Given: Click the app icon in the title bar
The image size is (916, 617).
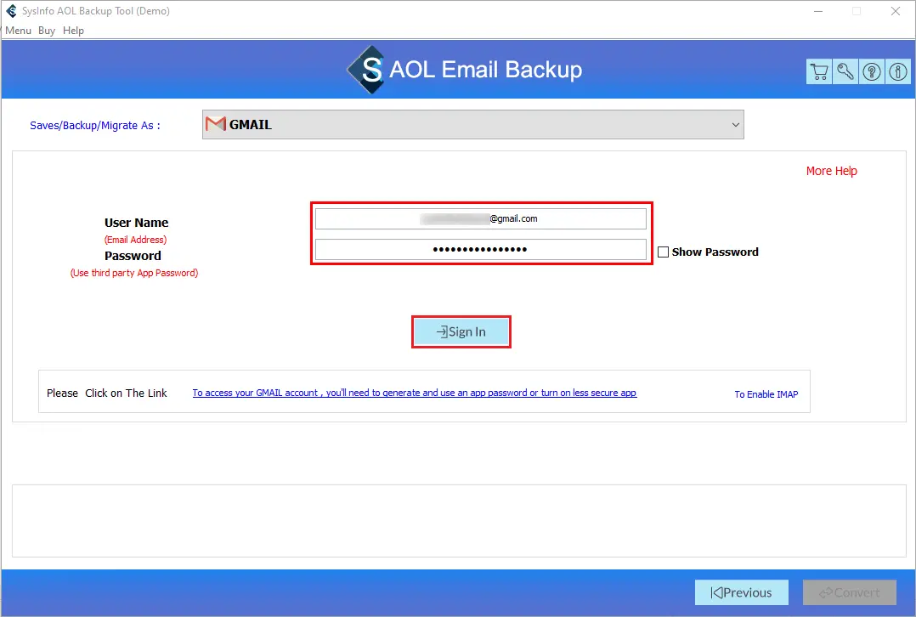Looking at the screenshot, I should click(11, 10).
